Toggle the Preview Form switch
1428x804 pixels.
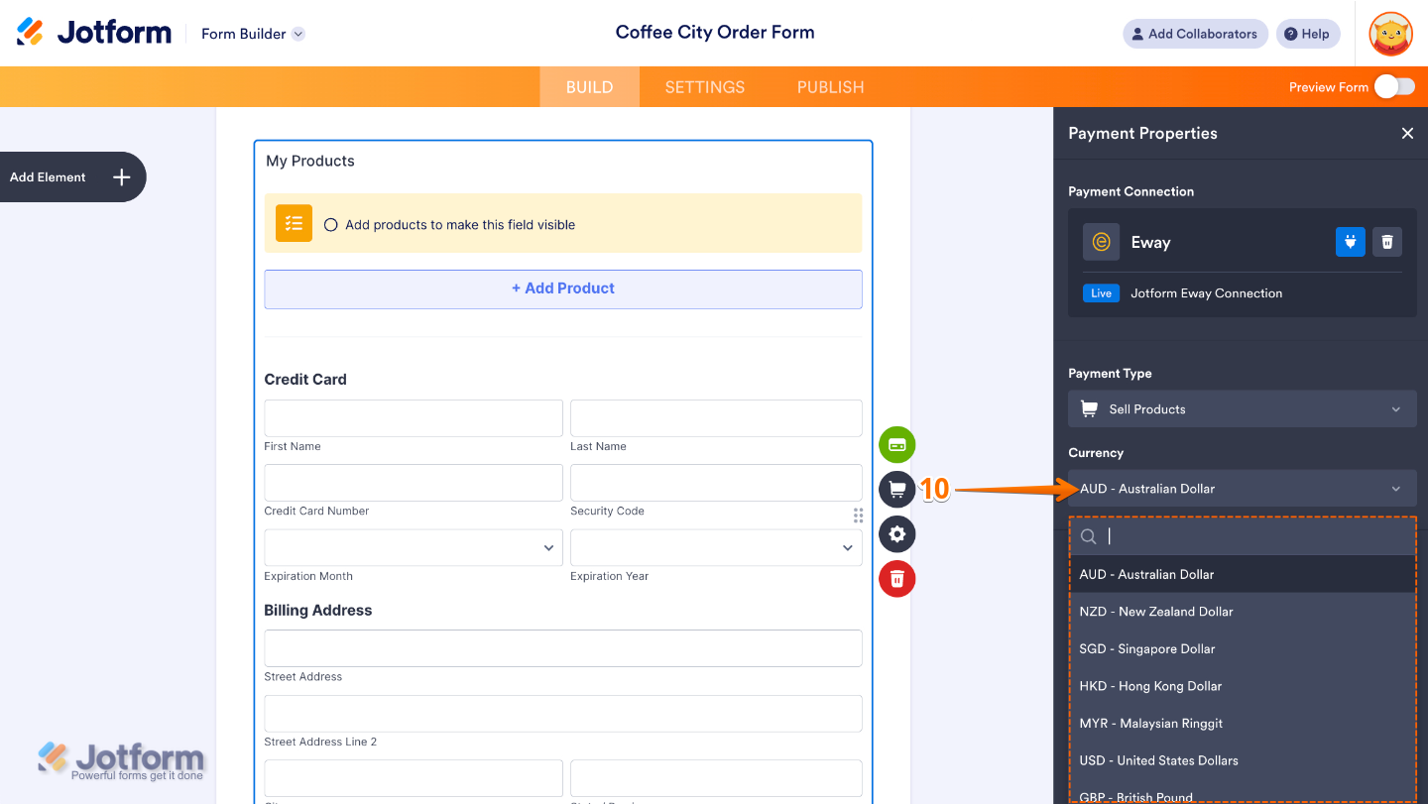point(1394,87)
